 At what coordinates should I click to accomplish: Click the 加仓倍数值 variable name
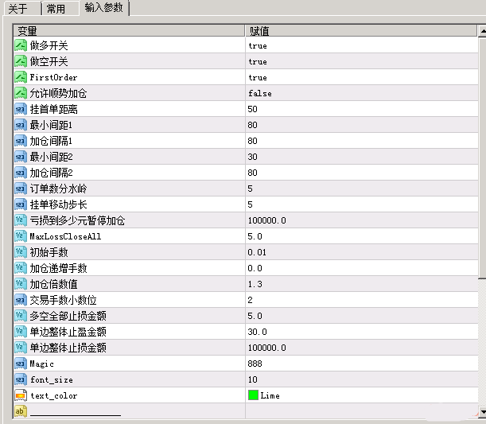pyautogui.click(x=53, y=284)
